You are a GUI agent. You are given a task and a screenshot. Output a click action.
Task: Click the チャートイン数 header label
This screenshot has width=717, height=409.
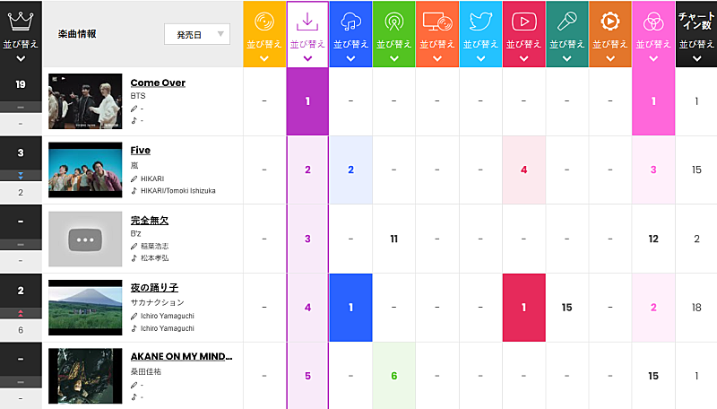pyautogui.click(x=696, y=21)
